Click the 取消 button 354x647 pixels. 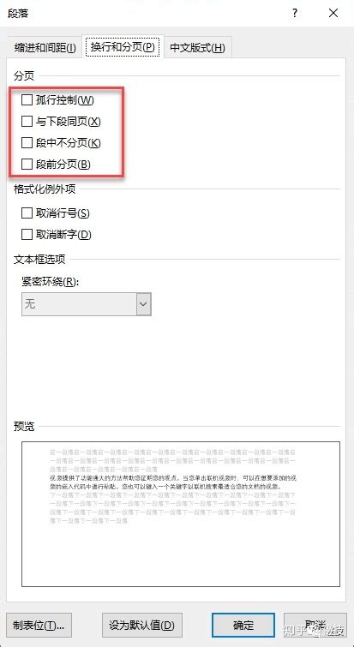315,625
